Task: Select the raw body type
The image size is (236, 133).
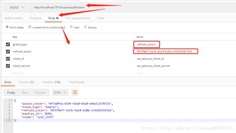Action: coord(71,27)
